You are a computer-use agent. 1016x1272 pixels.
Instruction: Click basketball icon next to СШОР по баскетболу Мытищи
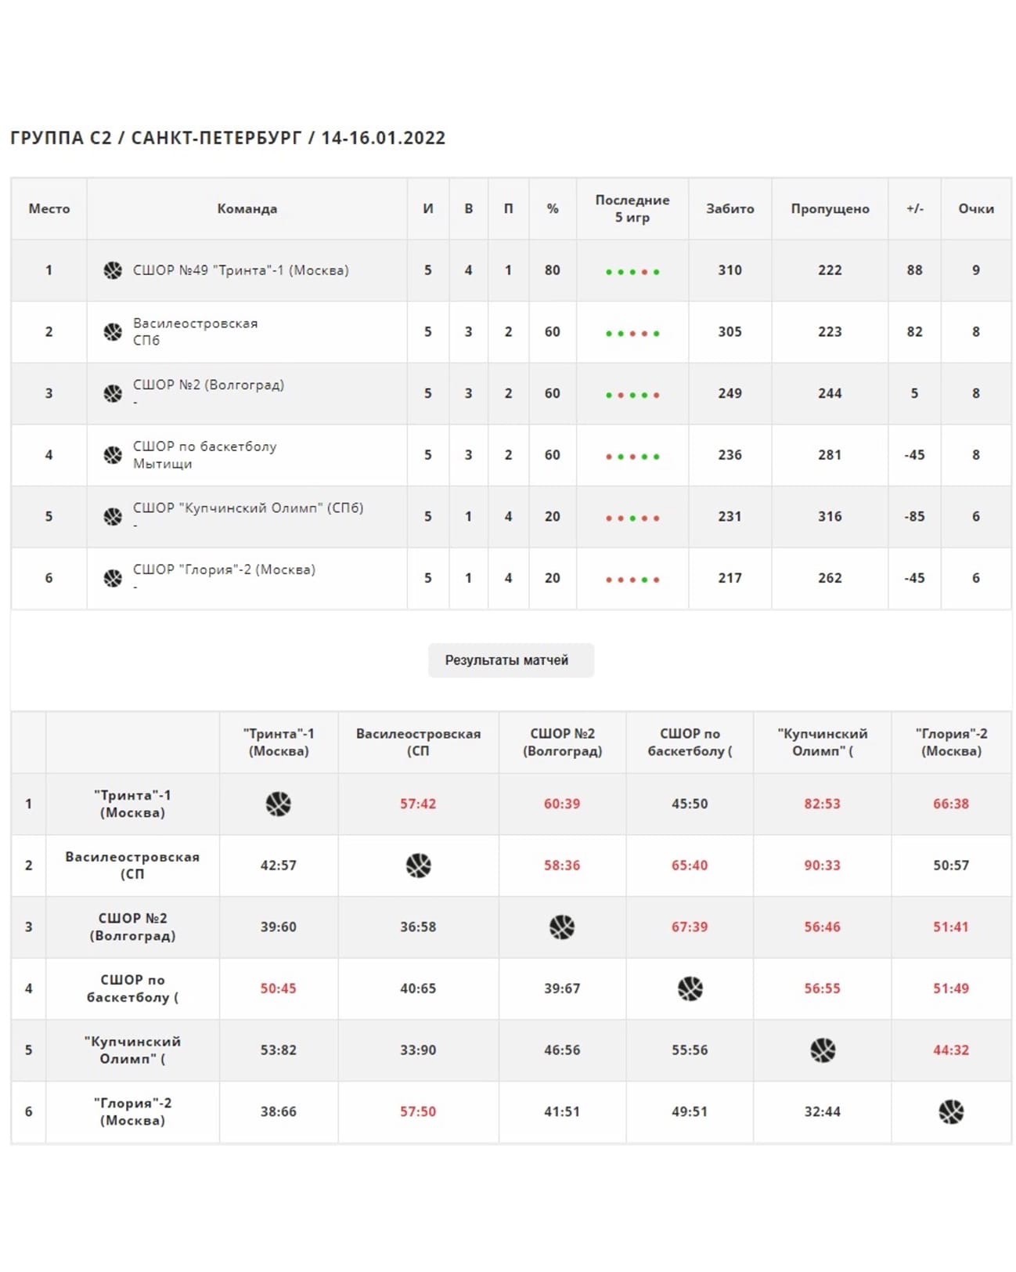(113, 455)
